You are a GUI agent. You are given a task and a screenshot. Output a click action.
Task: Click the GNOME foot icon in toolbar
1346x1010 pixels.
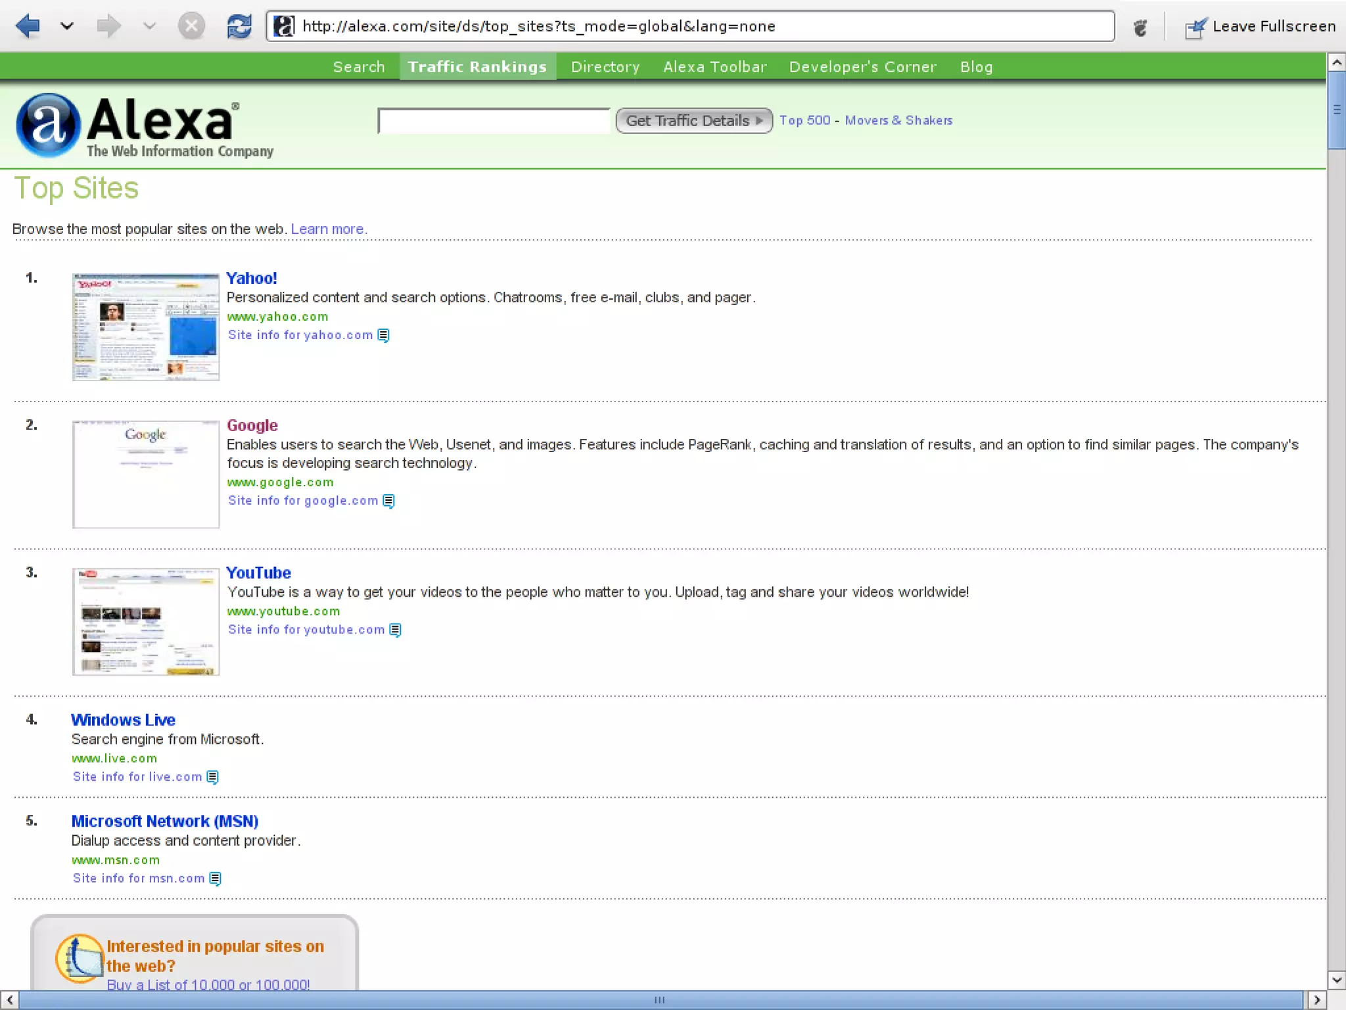point(1140,27)
